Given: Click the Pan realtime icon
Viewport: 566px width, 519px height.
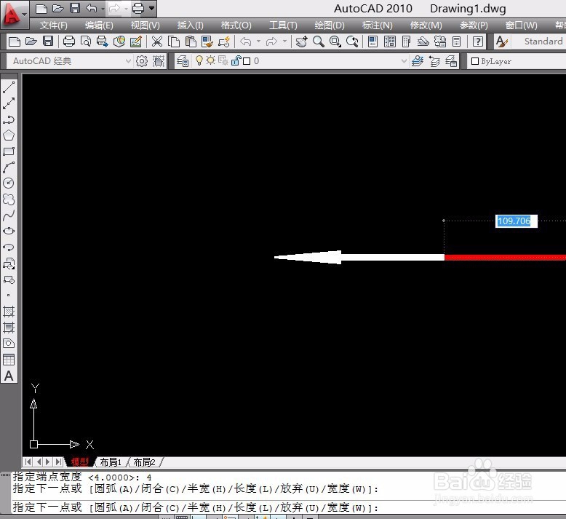Looking at the screenshot, I should click(x=301, y=41).
